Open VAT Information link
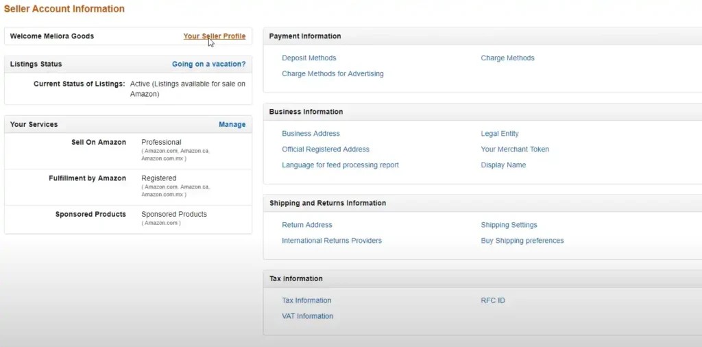Image resolution: width=702 pixels, height=347 pixels. point(308,316)
